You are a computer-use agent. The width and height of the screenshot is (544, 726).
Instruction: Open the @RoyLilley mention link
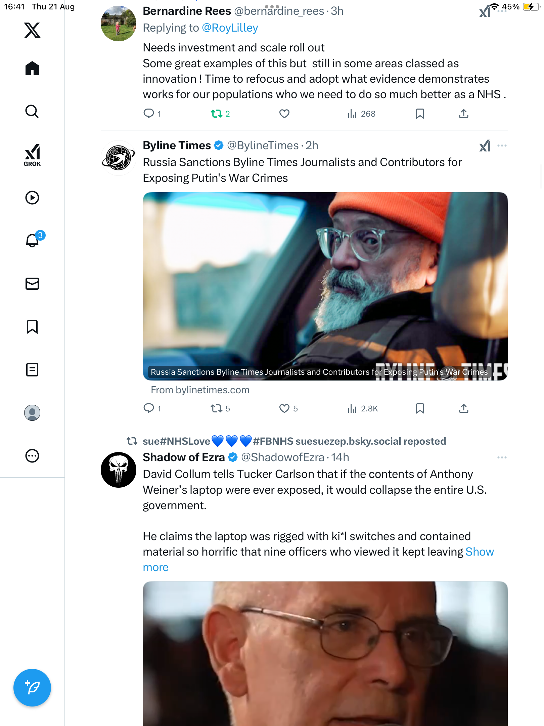(230, 28)
